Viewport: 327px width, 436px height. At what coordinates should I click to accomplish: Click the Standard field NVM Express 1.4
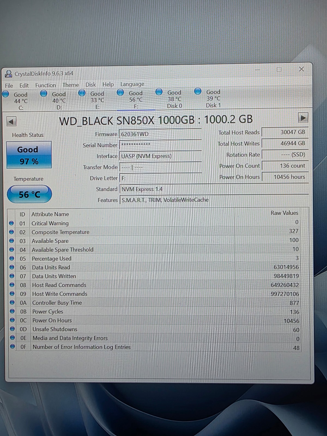tap(214, 189)
